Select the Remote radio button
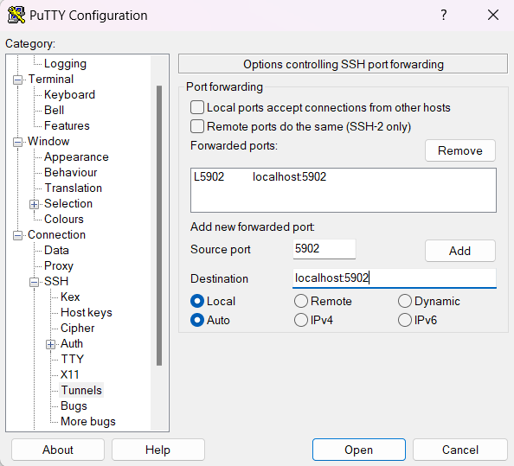 coord(301,301)
